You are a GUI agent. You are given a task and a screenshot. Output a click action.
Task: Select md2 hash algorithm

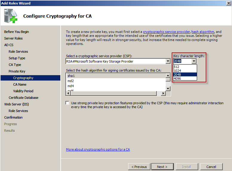click(116, 81)
